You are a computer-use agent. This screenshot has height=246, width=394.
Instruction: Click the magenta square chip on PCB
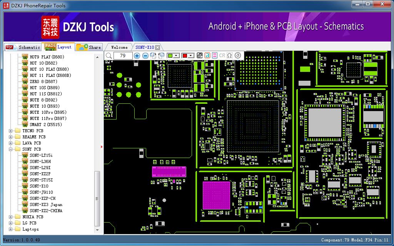click(216, 196)
